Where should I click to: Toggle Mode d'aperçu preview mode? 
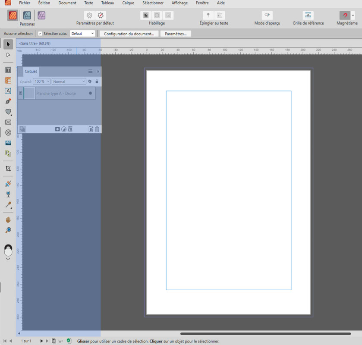[x=267, y=15]
